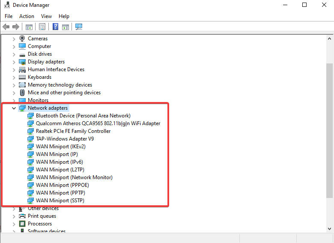Open the Action menu
Image resolution: width=334 pixels, height=243 pixels.
click(27, 16)
